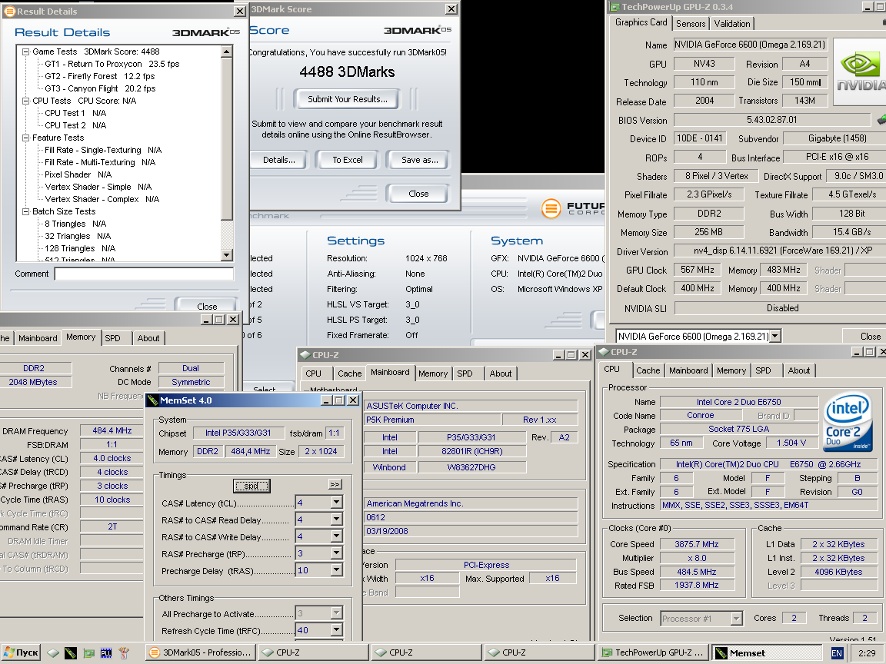Open the GPU selection dropdown in GPU-Z
The height and width of the screenshot is (664, 886).
pyautogui.click(x=775, y=336)
